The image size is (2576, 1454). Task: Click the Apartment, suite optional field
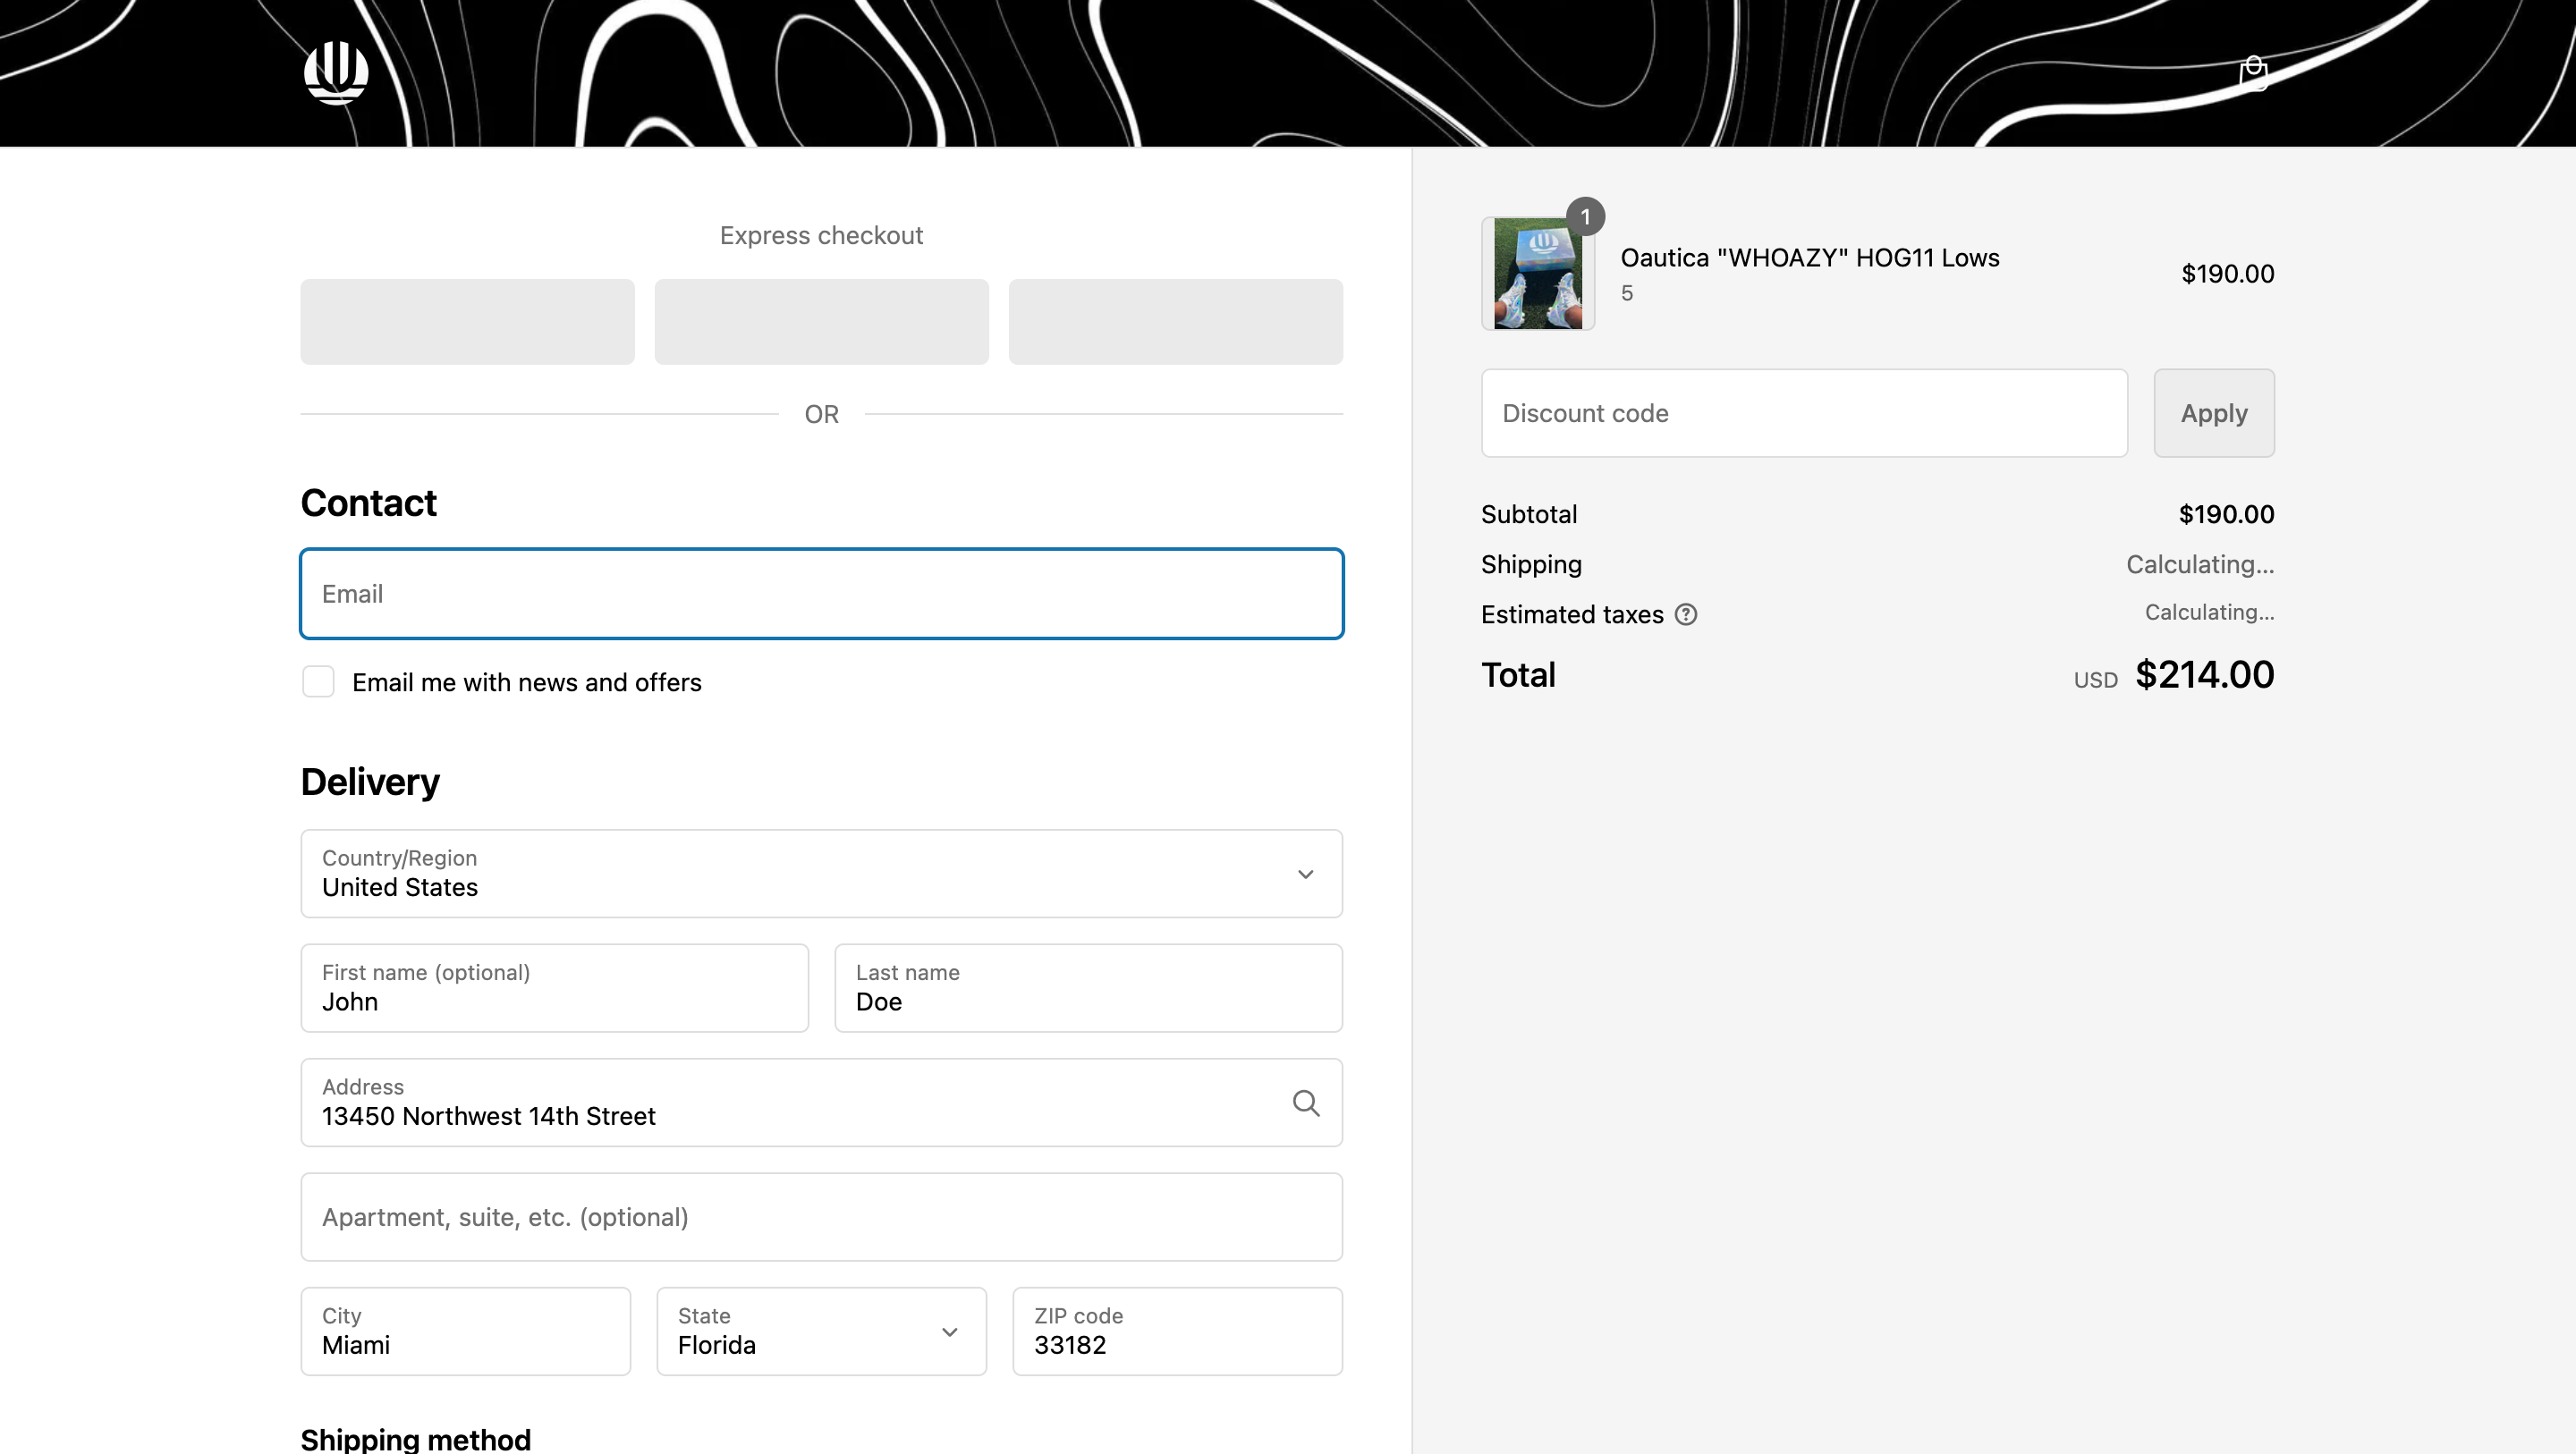click(821, 1217)
